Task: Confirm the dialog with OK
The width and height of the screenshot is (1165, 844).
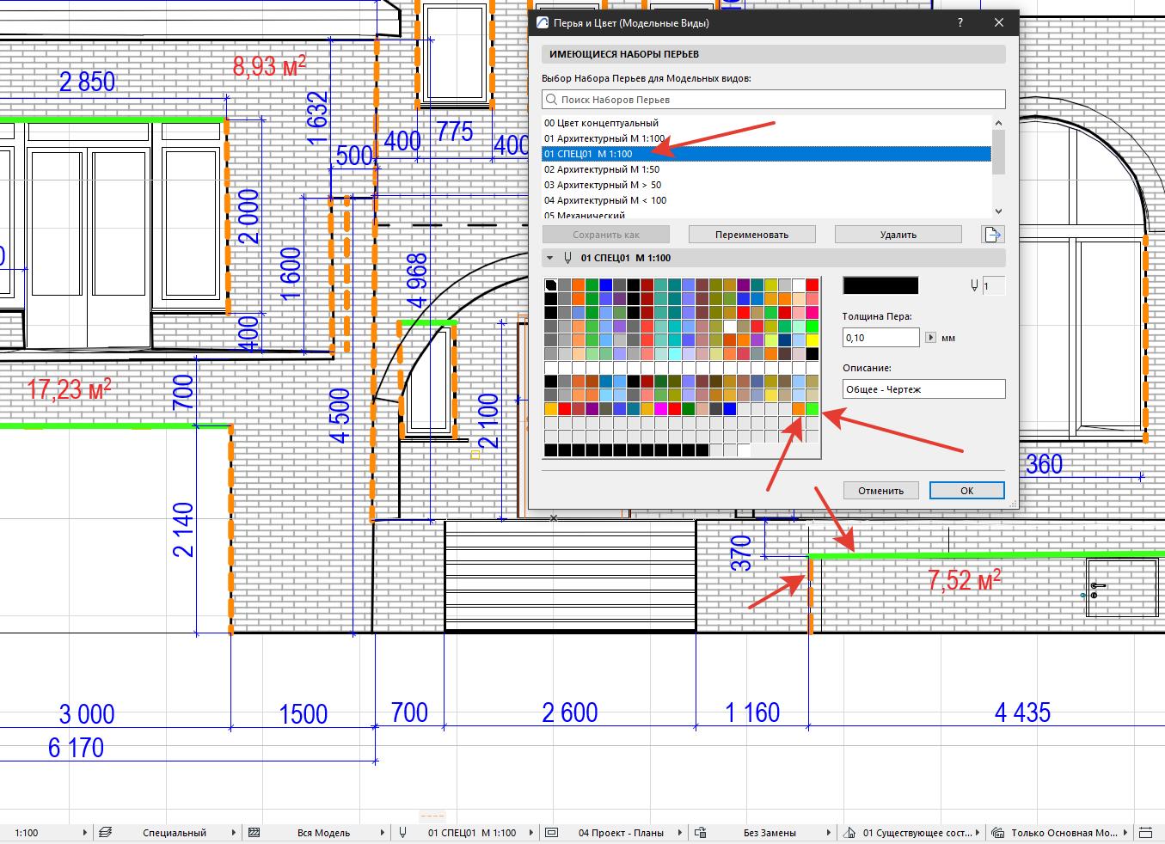Action: tap(966, 490)
